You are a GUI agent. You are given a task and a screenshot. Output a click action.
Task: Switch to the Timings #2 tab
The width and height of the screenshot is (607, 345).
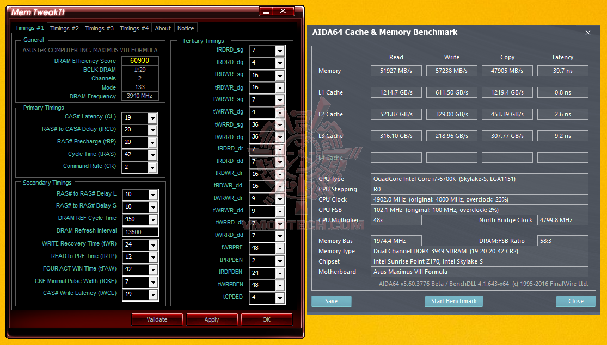[64, 28]
